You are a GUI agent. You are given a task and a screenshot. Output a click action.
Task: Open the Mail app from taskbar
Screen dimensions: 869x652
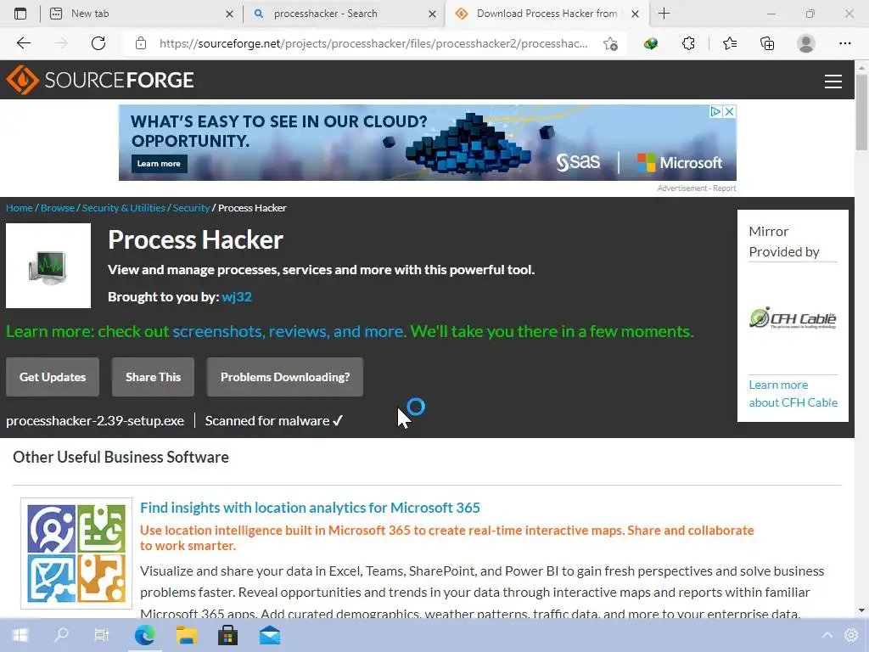click(x=270, y=635)
